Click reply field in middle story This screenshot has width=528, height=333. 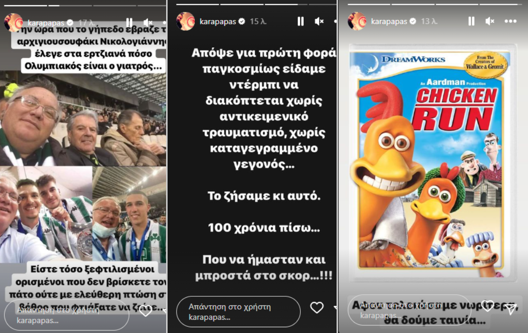pyautogui.click(x=238, y=312)
